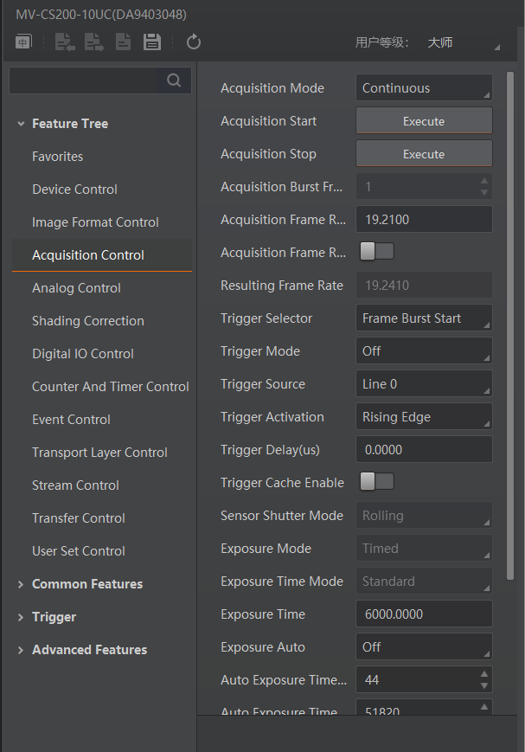The image size is (525, 752).
Task: Open the Trigger Mode dropdown
Action: [424, 351]
